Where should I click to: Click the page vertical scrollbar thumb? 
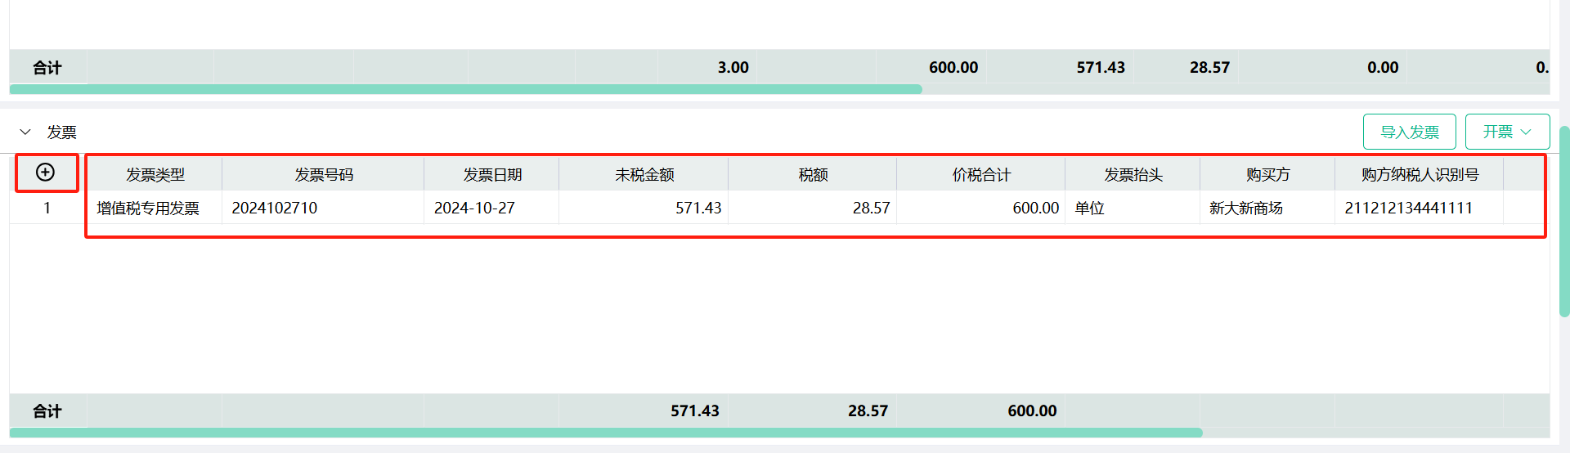(1564, 221)
